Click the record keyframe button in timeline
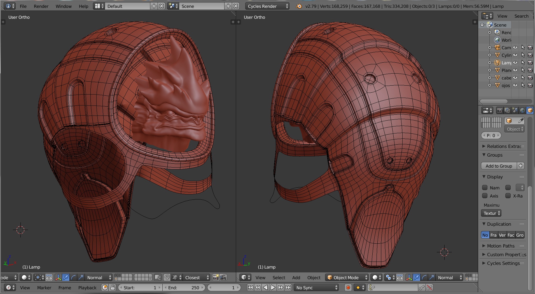Viewport: 535px width, 294px height. click(x=348, y=288)
